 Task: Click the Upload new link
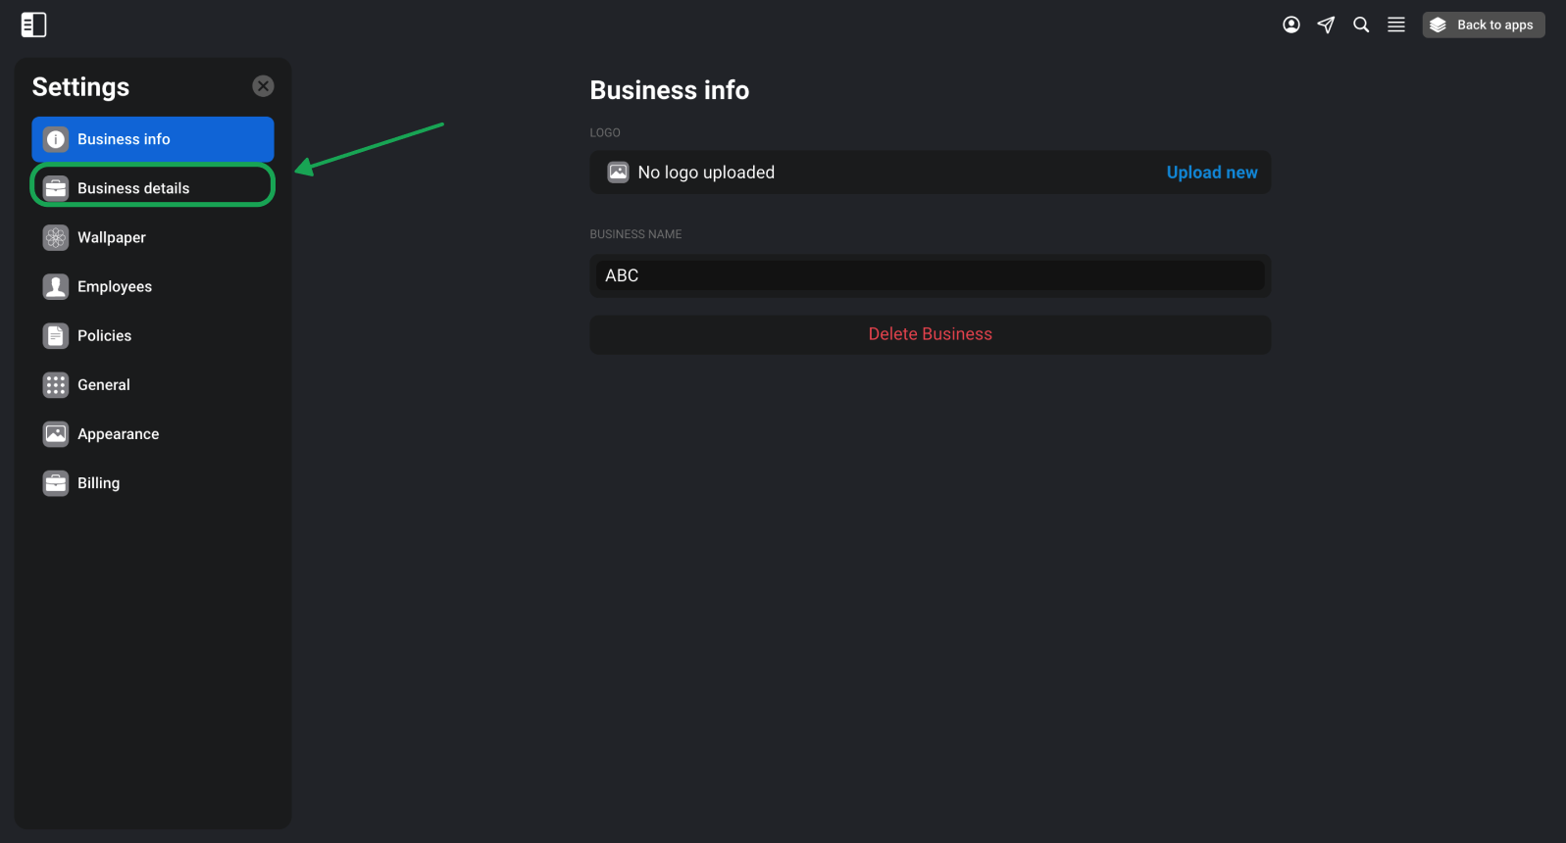[1212, 173]
